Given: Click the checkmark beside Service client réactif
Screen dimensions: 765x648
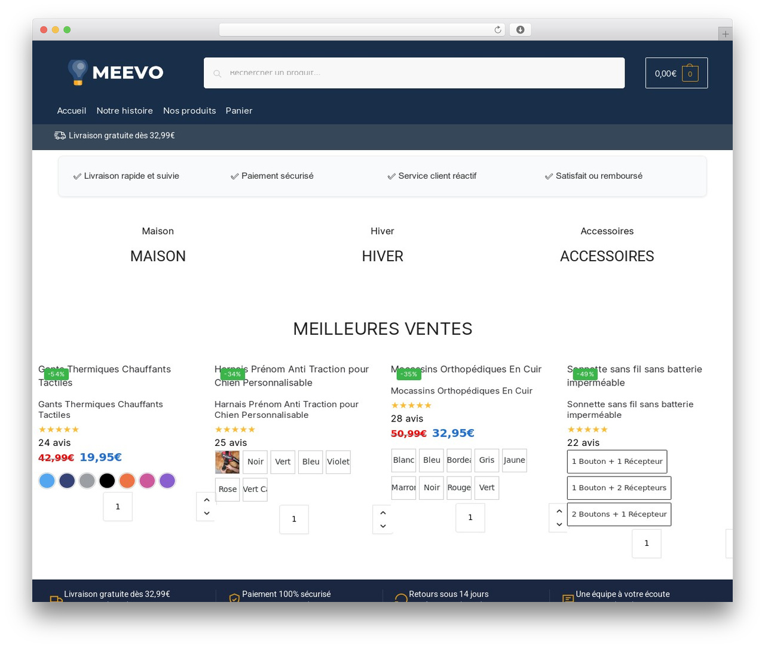Looking at the screenshot, I should click(x=391, y=176).
